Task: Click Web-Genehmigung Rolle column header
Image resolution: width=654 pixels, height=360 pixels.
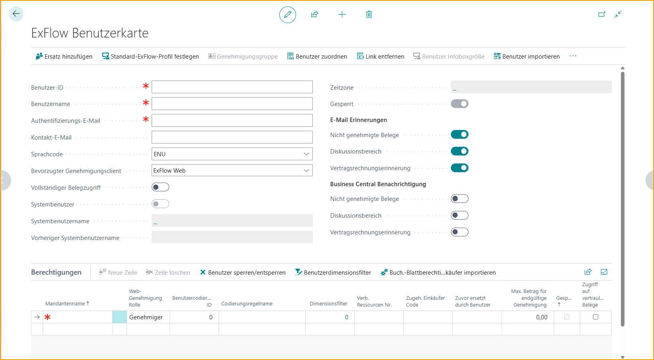Action: (x=145, y=298)
